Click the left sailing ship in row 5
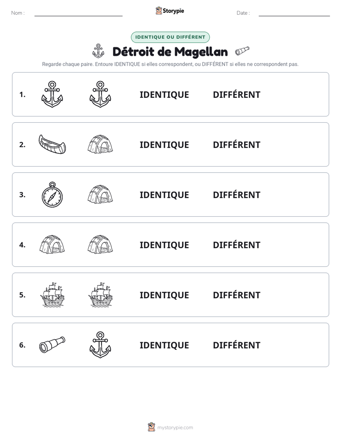Viewport: 341px width, 441px height. click(x=53, y=294)
